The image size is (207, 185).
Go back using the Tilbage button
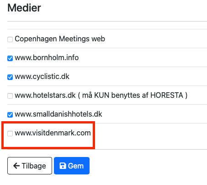coord(30,166)
